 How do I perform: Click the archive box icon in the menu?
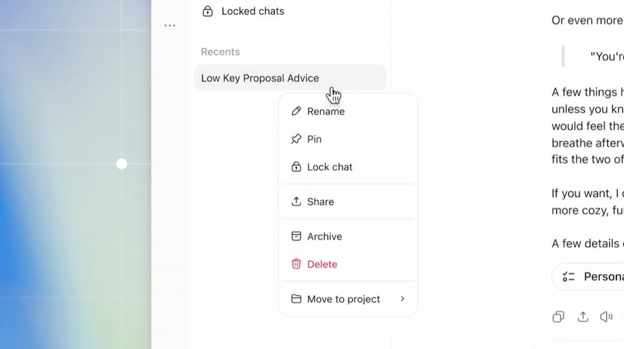tap(296, 236)
